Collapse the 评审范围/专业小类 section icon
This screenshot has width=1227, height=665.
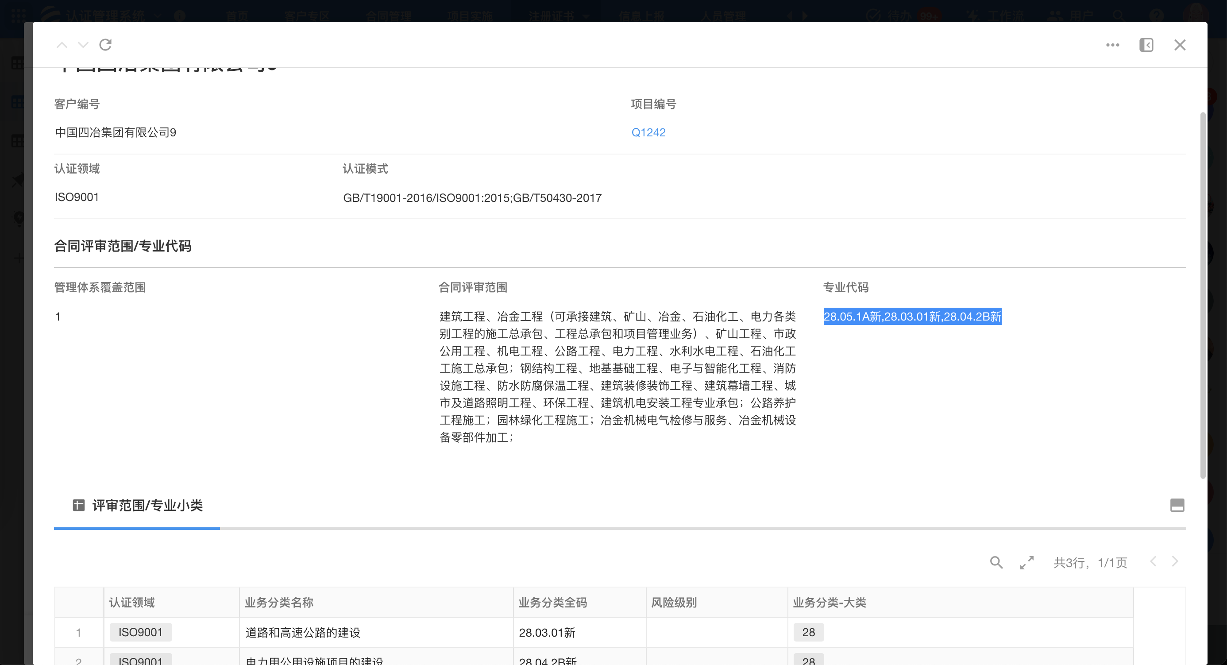(1177, 505)
